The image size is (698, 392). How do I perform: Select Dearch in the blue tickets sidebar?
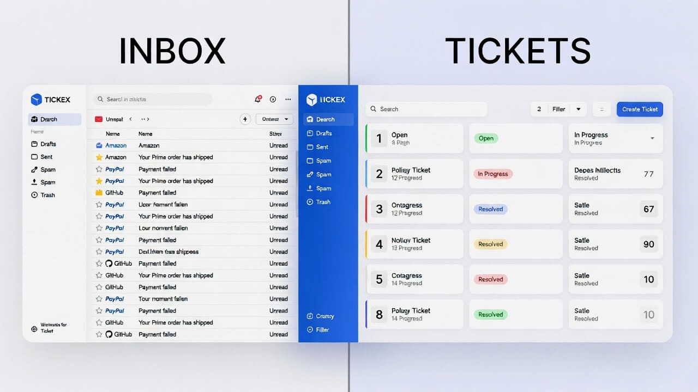click(328, 119)
